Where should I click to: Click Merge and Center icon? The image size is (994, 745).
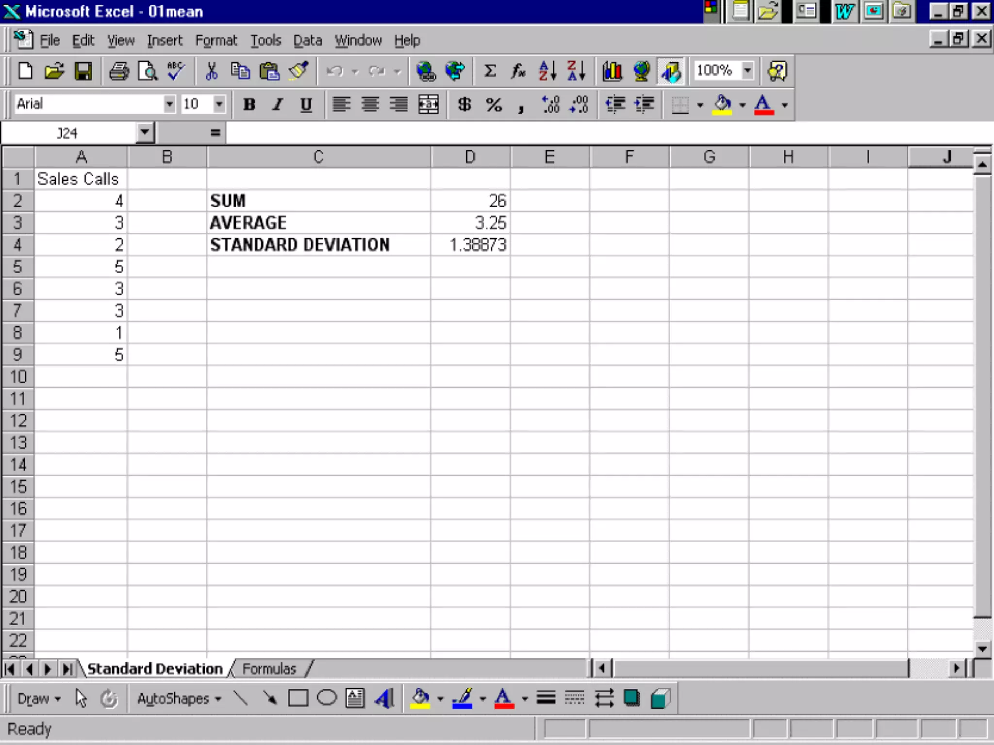[428, 104]
